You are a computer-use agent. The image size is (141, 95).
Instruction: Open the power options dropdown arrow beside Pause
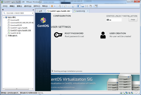55,6
